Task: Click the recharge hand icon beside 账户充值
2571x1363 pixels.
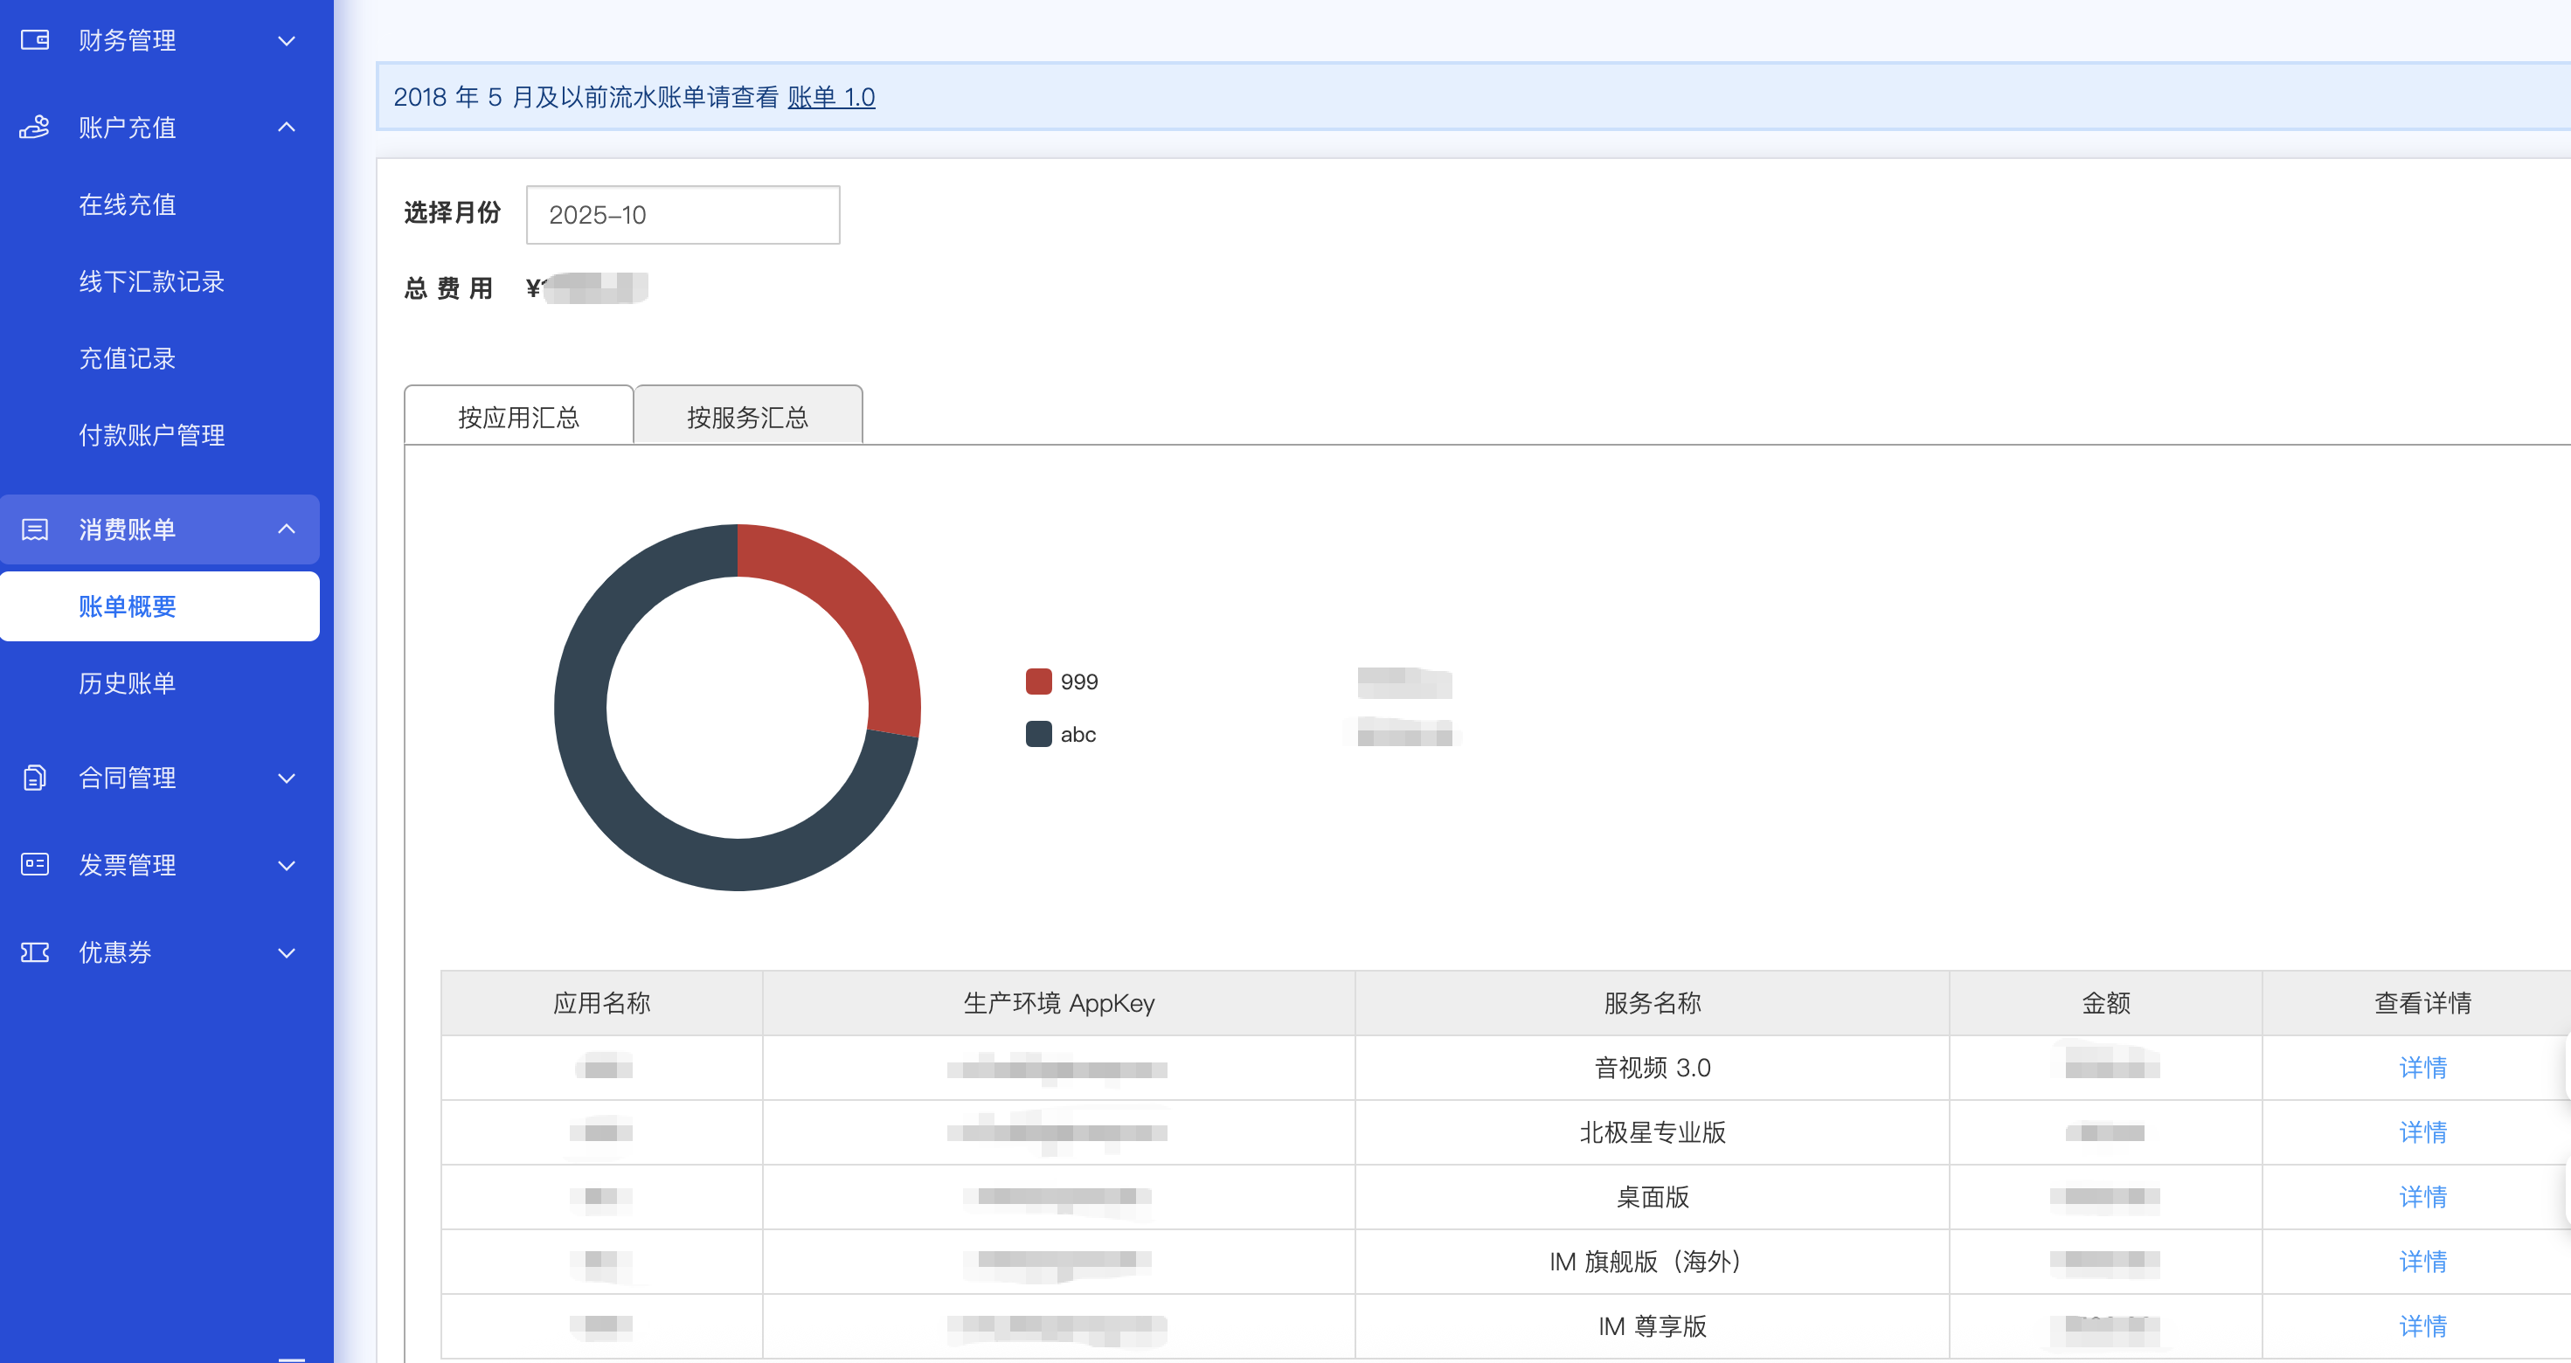Action: click(35, 127)
